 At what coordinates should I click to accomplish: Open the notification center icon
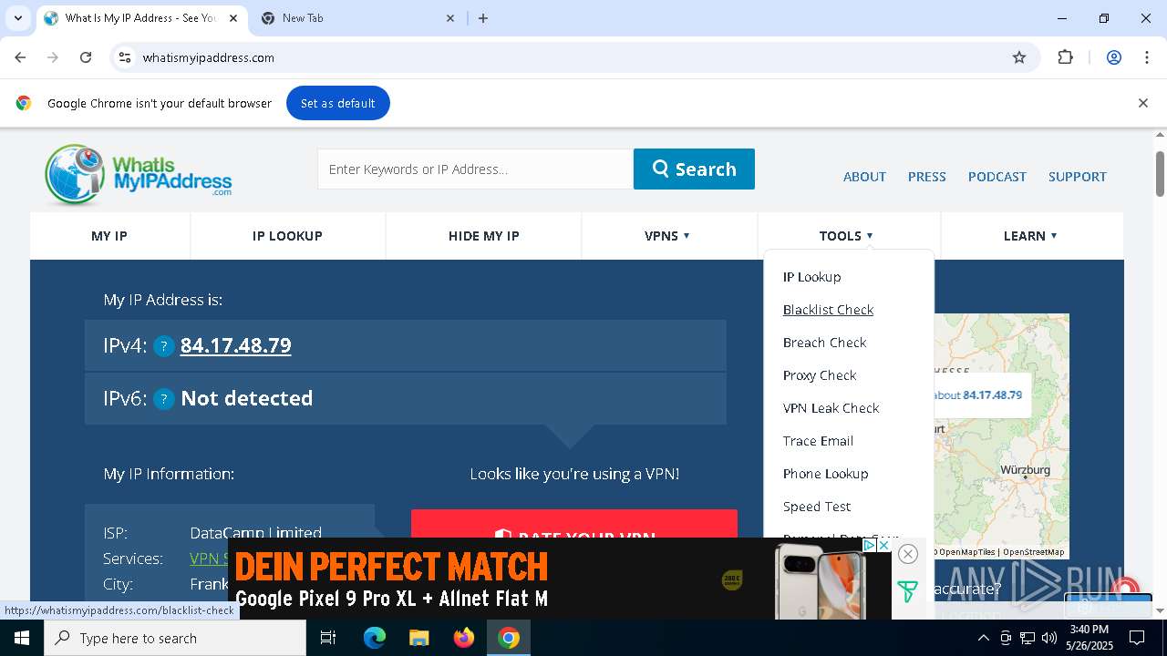(x=1137, y=638)
